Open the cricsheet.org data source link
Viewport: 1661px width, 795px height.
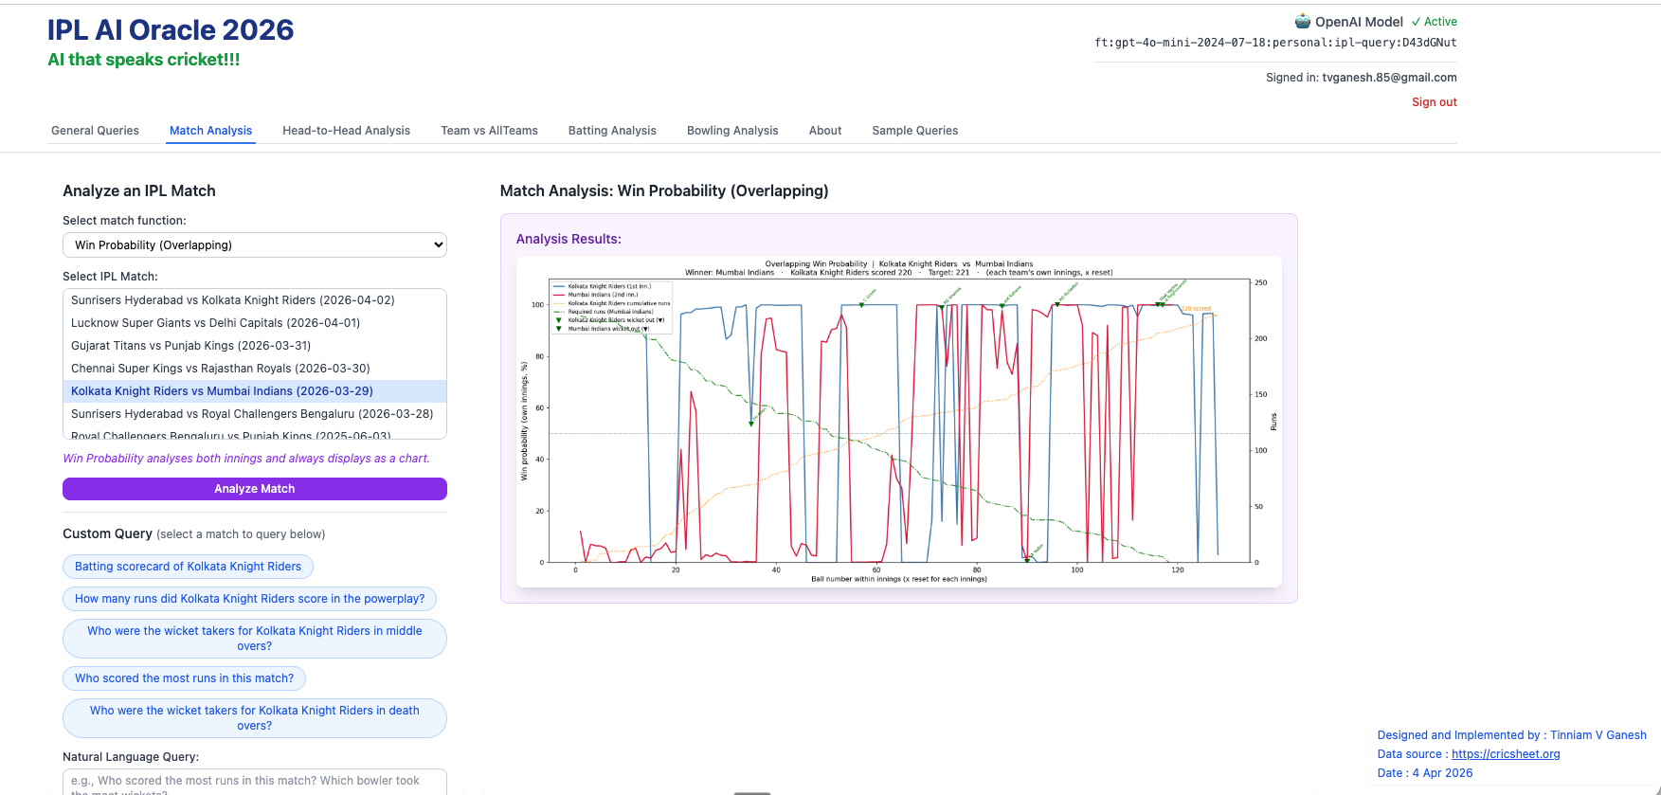1505,754
